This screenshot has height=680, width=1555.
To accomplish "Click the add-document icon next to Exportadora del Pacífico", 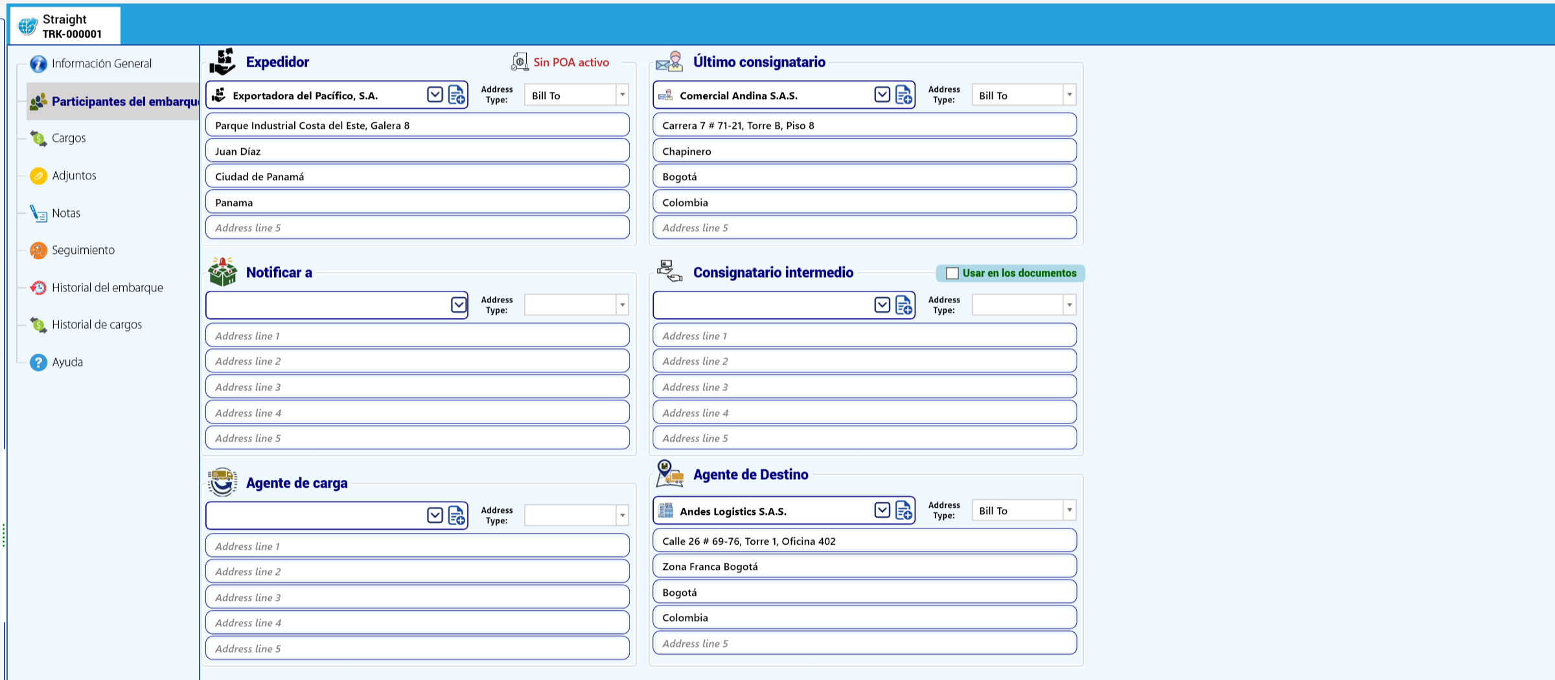I will point(457,95).
